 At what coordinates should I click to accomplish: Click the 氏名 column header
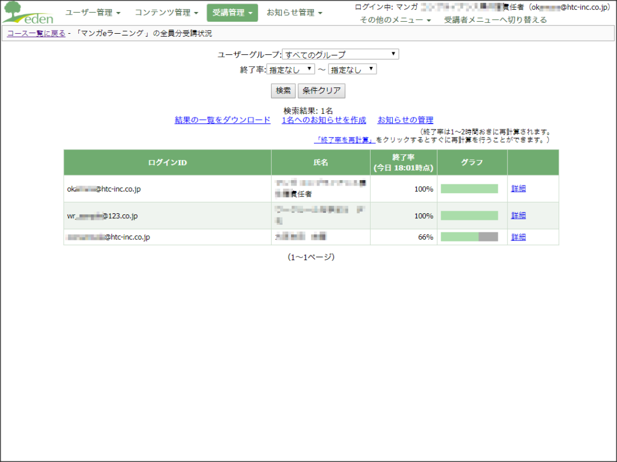(321, 162)
